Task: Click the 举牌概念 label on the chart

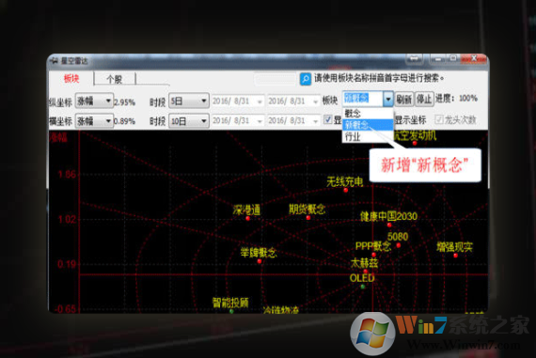Action: pos(258,253)
